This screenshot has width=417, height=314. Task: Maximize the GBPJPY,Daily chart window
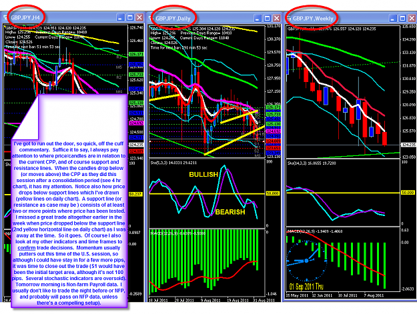(x=268, y=18)
